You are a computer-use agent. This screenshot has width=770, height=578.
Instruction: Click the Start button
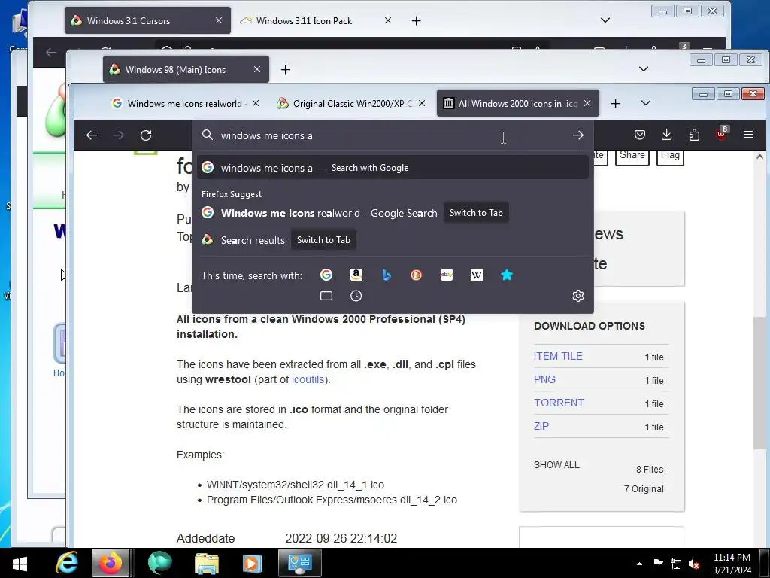pos(20,564)
